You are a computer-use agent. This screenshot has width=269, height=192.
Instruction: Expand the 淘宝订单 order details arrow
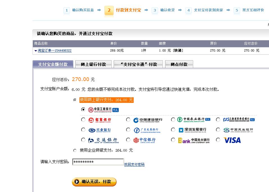tap(36, 51)
